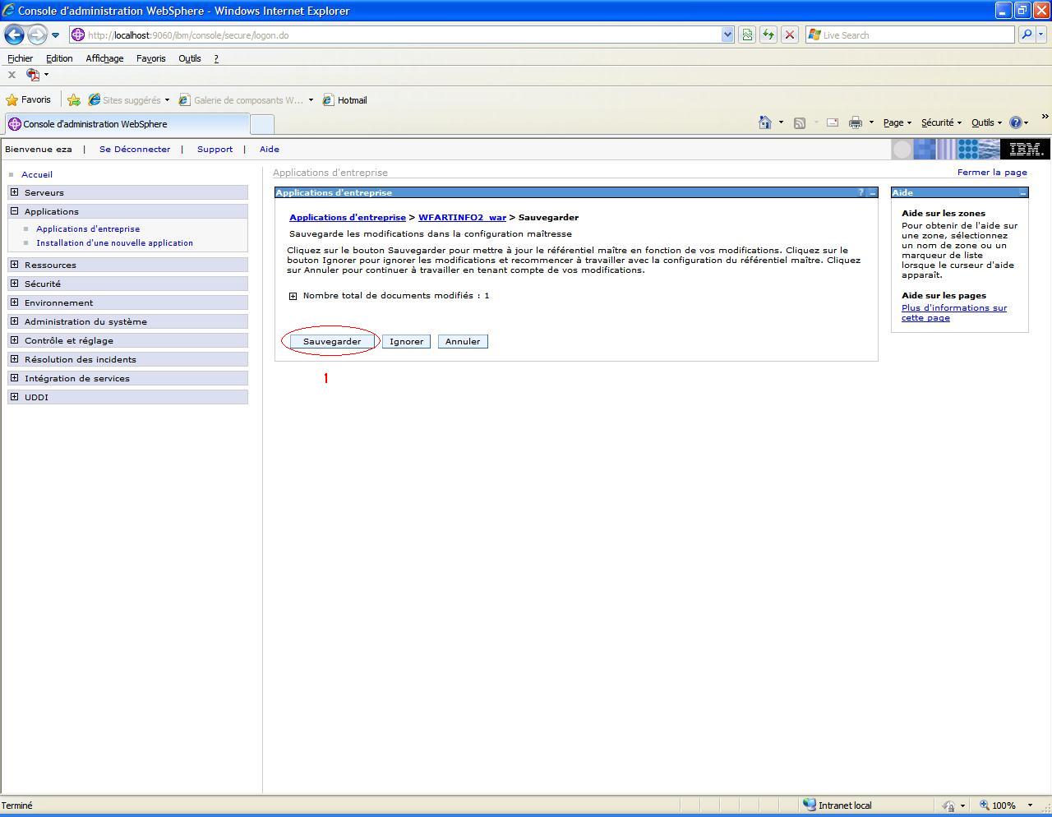Expand the Serveurs navigation section
The image size is (1052, 817).
coord(14,192)
